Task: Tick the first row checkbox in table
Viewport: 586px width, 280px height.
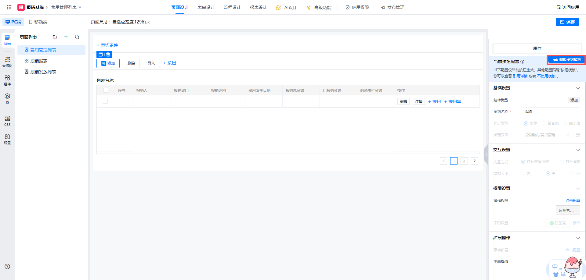Action: [105, 101]
